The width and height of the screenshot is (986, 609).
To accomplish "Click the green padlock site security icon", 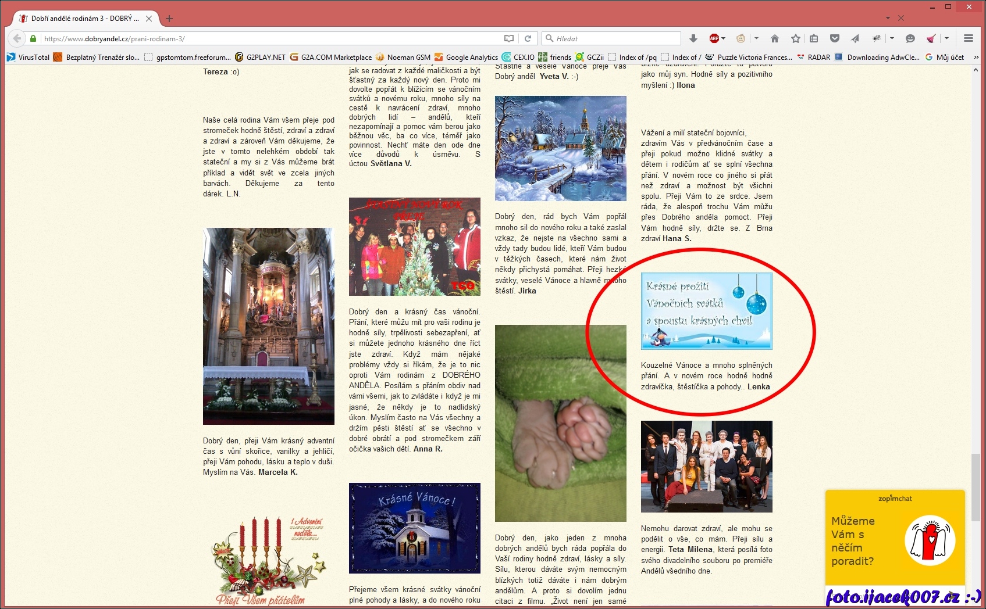I will tap(34, 39).
